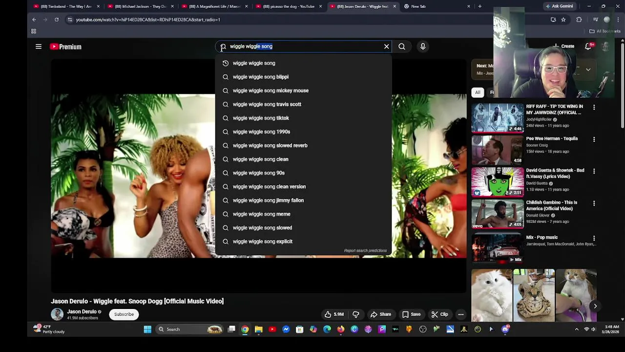Open options for Pee Wee Herman video

594,139
